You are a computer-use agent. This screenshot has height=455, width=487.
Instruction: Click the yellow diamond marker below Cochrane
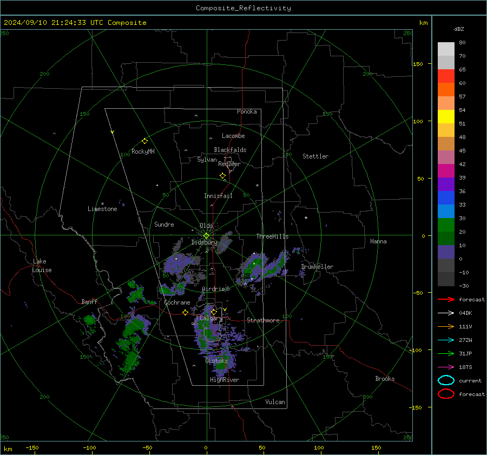[x=186, y=312]
